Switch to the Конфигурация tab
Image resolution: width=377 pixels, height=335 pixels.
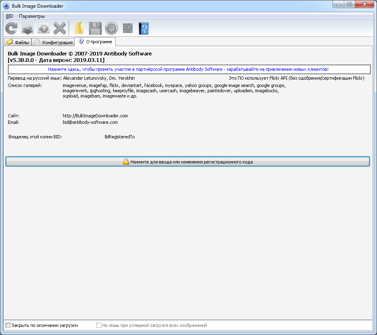click(x=53, y=42)
